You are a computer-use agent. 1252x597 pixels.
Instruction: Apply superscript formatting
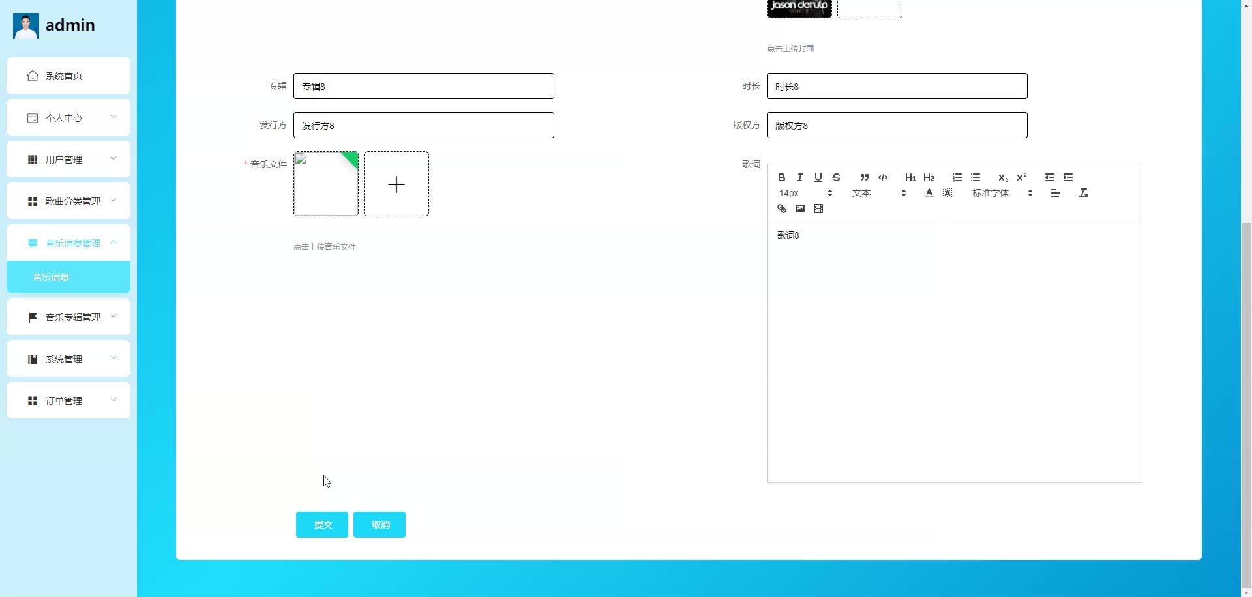[x=1021, y=177]
